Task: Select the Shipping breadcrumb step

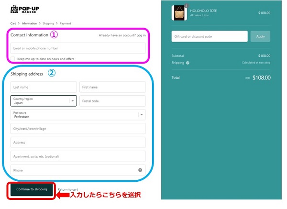Action: pos(48,23)
